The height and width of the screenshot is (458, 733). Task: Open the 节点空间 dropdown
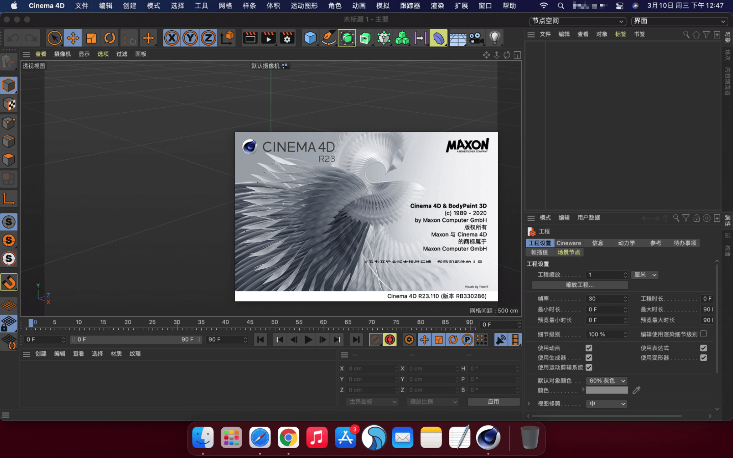point(577,21)
